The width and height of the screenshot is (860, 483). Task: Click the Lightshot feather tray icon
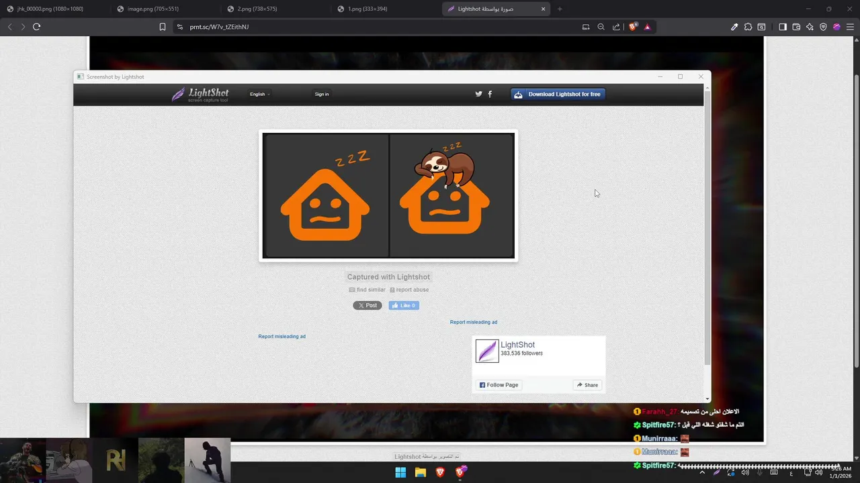[717, 472]
